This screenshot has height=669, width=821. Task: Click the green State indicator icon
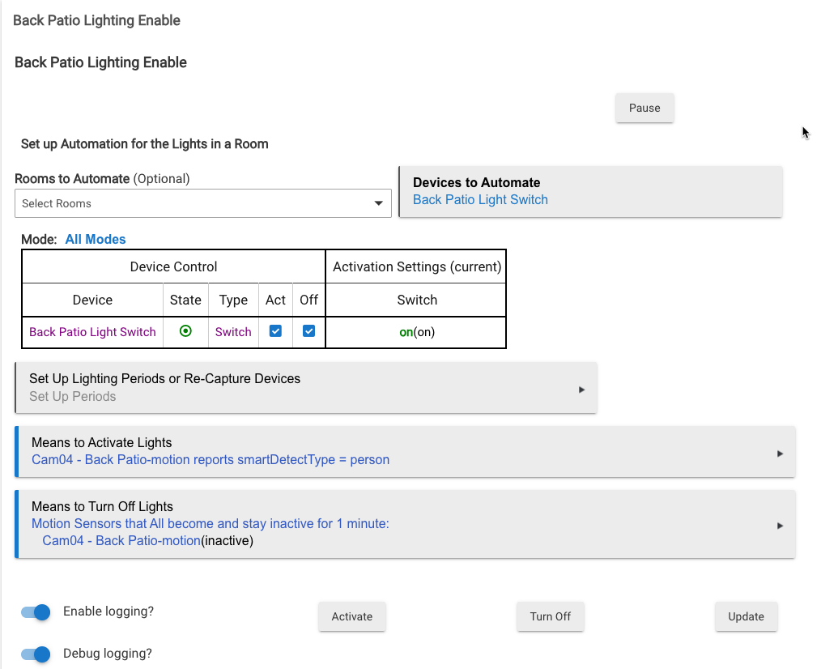click(x=185, y=331)
